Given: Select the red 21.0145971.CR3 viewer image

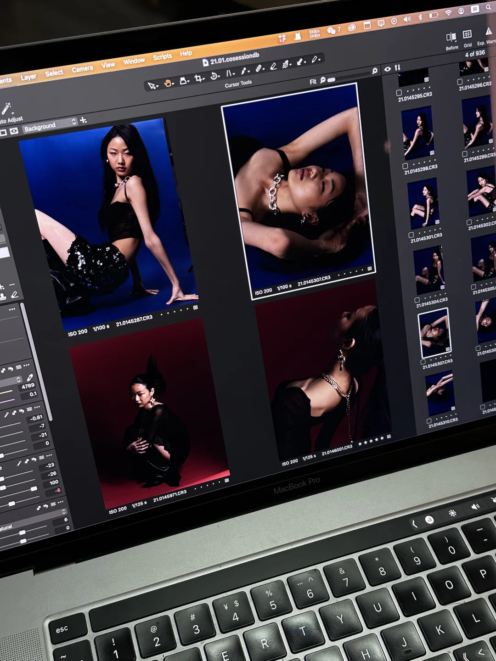Looking at the screenshot, I should [149, 414].
